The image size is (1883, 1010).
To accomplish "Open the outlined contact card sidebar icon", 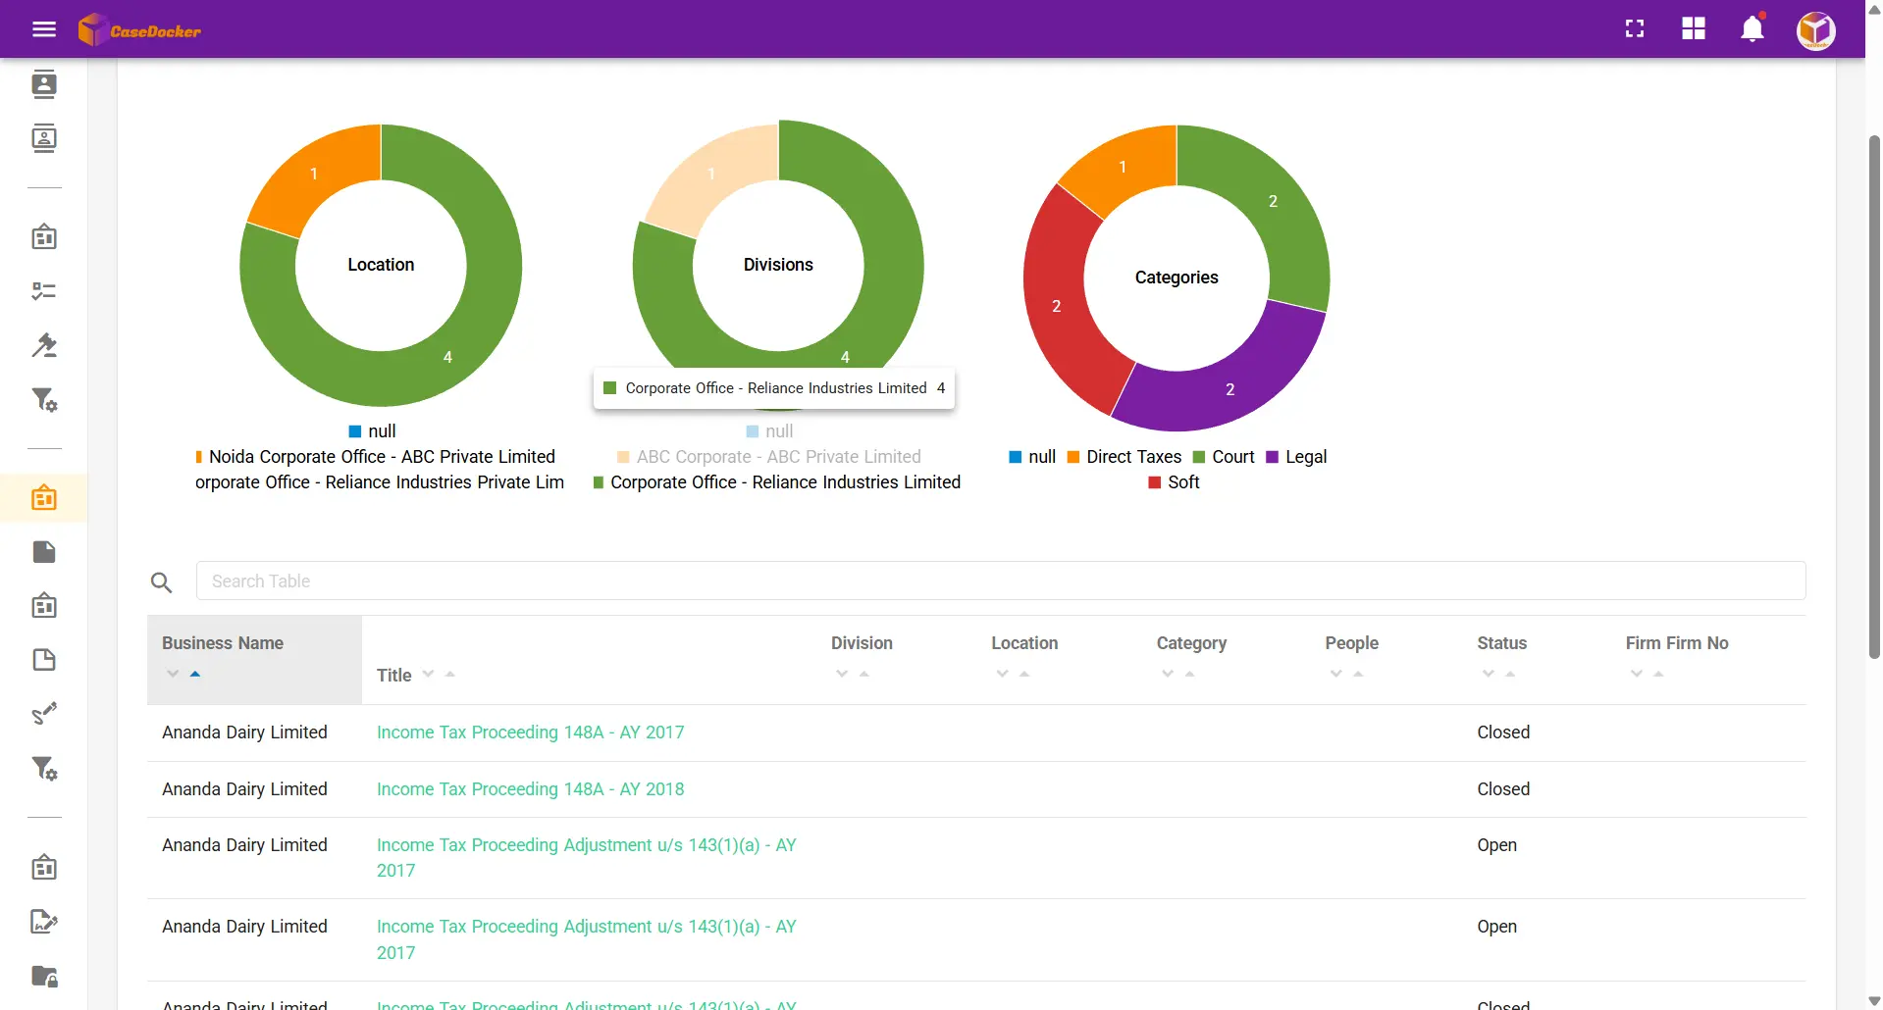I will (x=44, y=138).
